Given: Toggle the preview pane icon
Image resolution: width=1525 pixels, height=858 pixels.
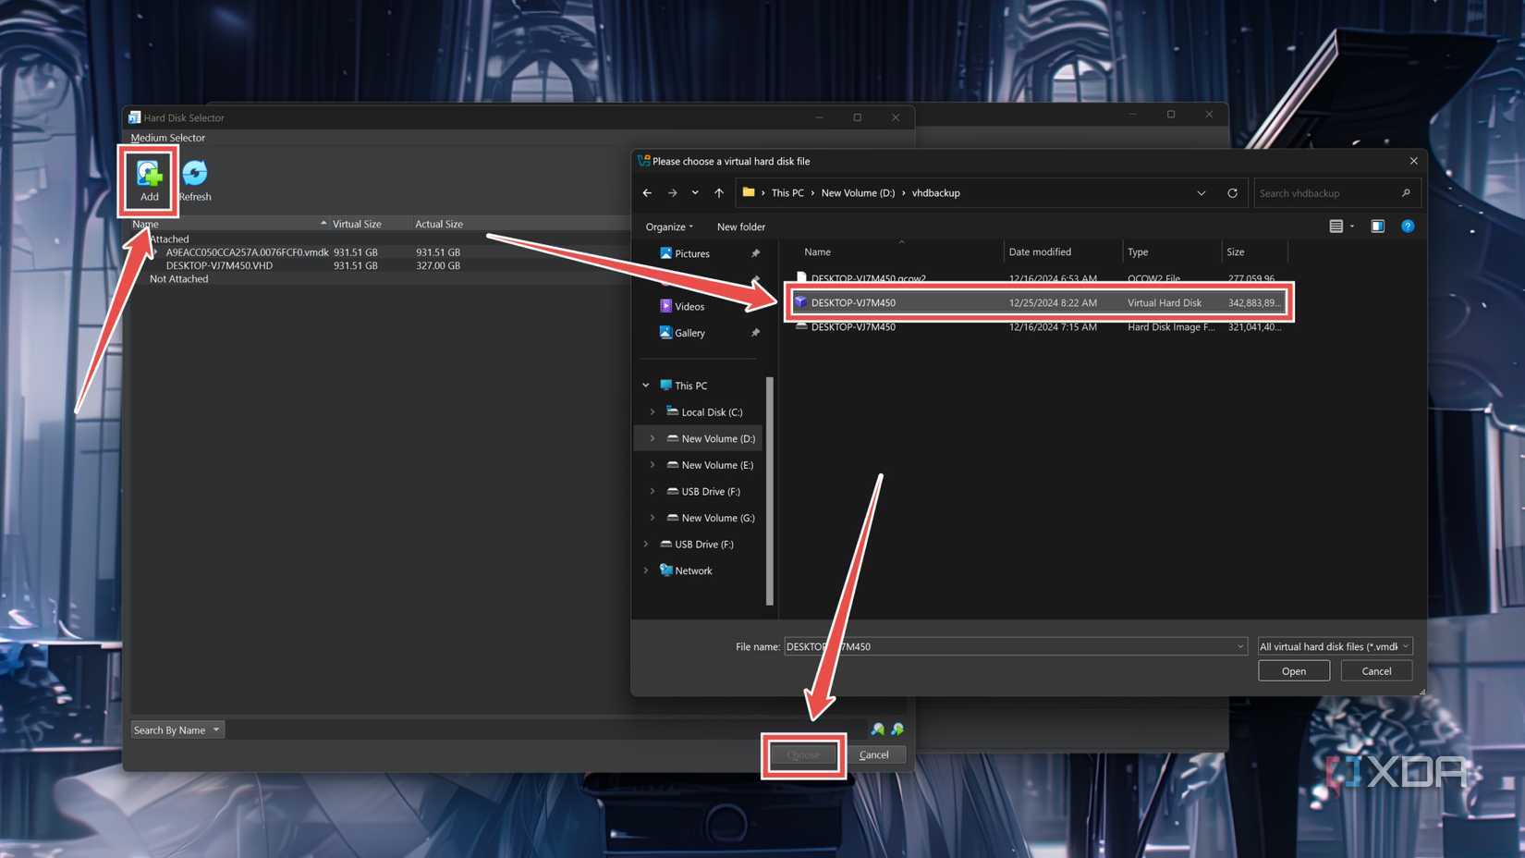Looking at the screenshot, I should click(1377, 227).
